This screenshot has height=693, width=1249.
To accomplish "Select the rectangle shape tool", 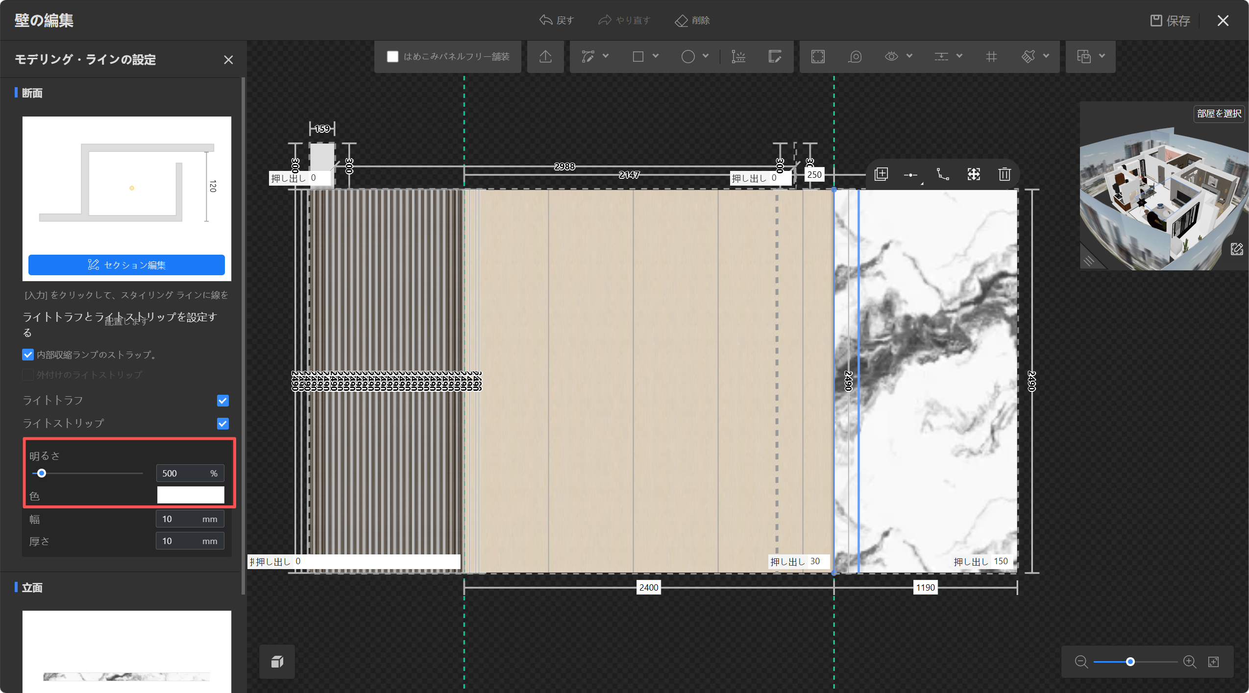I will coord(637,57).
